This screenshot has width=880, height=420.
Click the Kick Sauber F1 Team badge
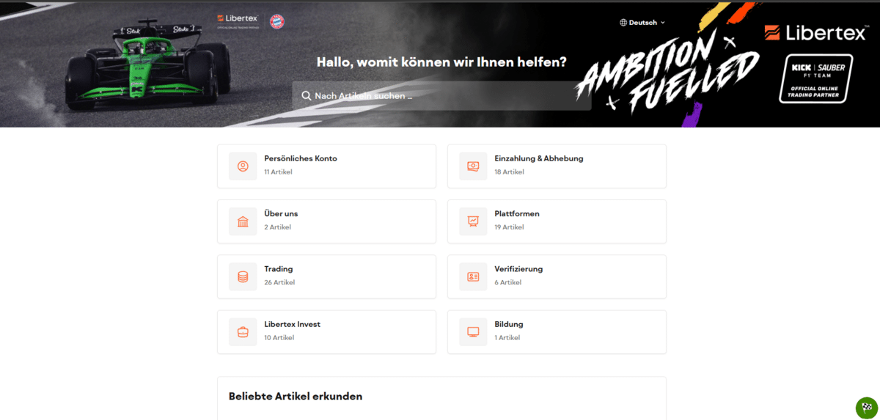coord(815,78)
